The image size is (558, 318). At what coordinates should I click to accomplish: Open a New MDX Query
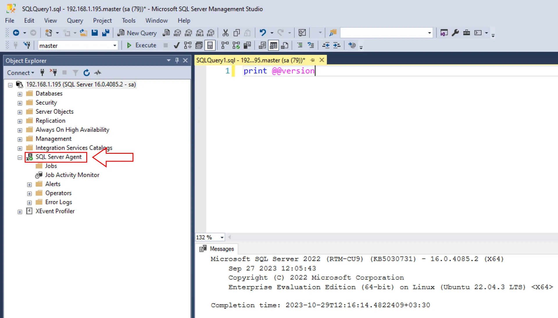click(177, 33)
